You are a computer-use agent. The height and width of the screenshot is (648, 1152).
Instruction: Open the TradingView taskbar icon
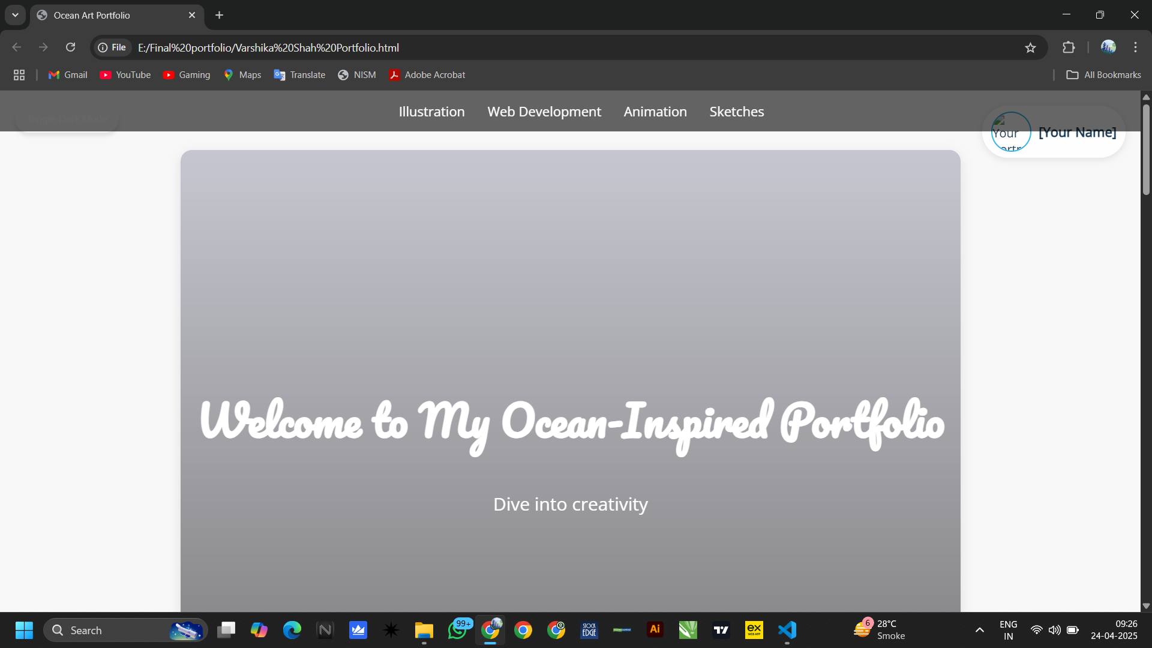pyautogui.click(x=721, y=630)
